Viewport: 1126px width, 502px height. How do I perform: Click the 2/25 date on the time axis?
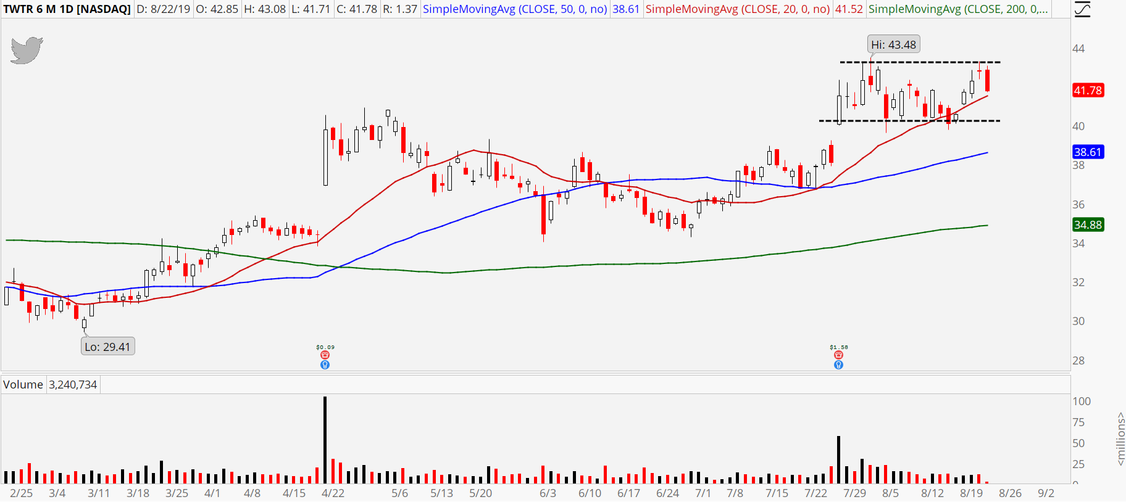22,493
